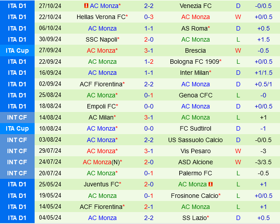280x224 pixels.
Task: Open the Empoli FC team link
Action: pyautogui.click(x=101, y=106)
